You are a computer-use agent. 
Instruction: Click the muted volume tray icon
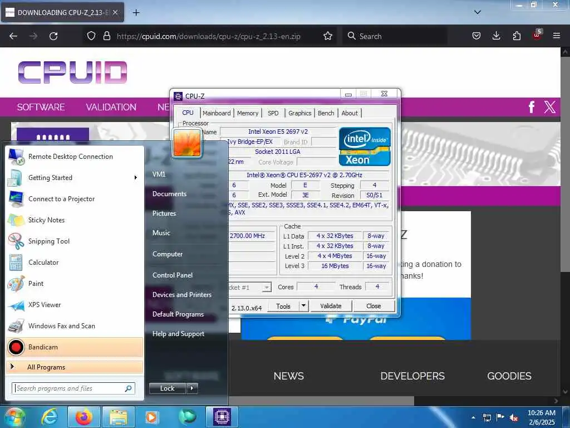pyautogui.click(x=514, y=417)
